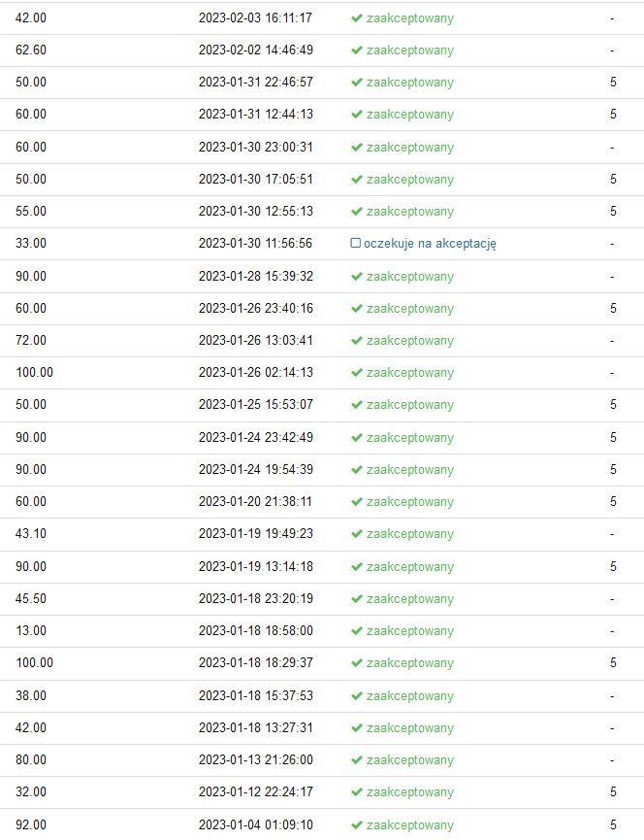Select the 2023-01-24 19:54:39 timestamp

coord(255,470)
